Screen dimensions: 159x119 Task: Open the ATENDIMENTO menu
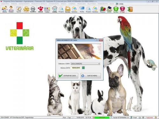(54, 4)
